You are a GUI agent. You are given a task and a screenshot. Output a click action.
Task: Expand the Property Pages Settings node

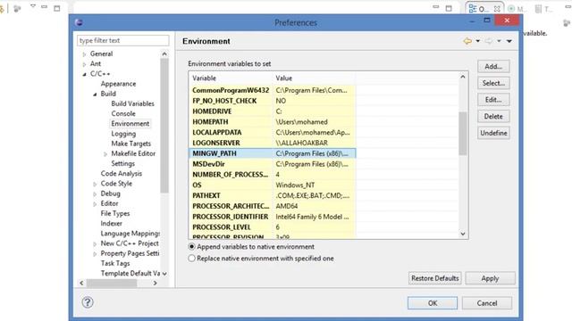pyautogui.click(x=95, y=253)
